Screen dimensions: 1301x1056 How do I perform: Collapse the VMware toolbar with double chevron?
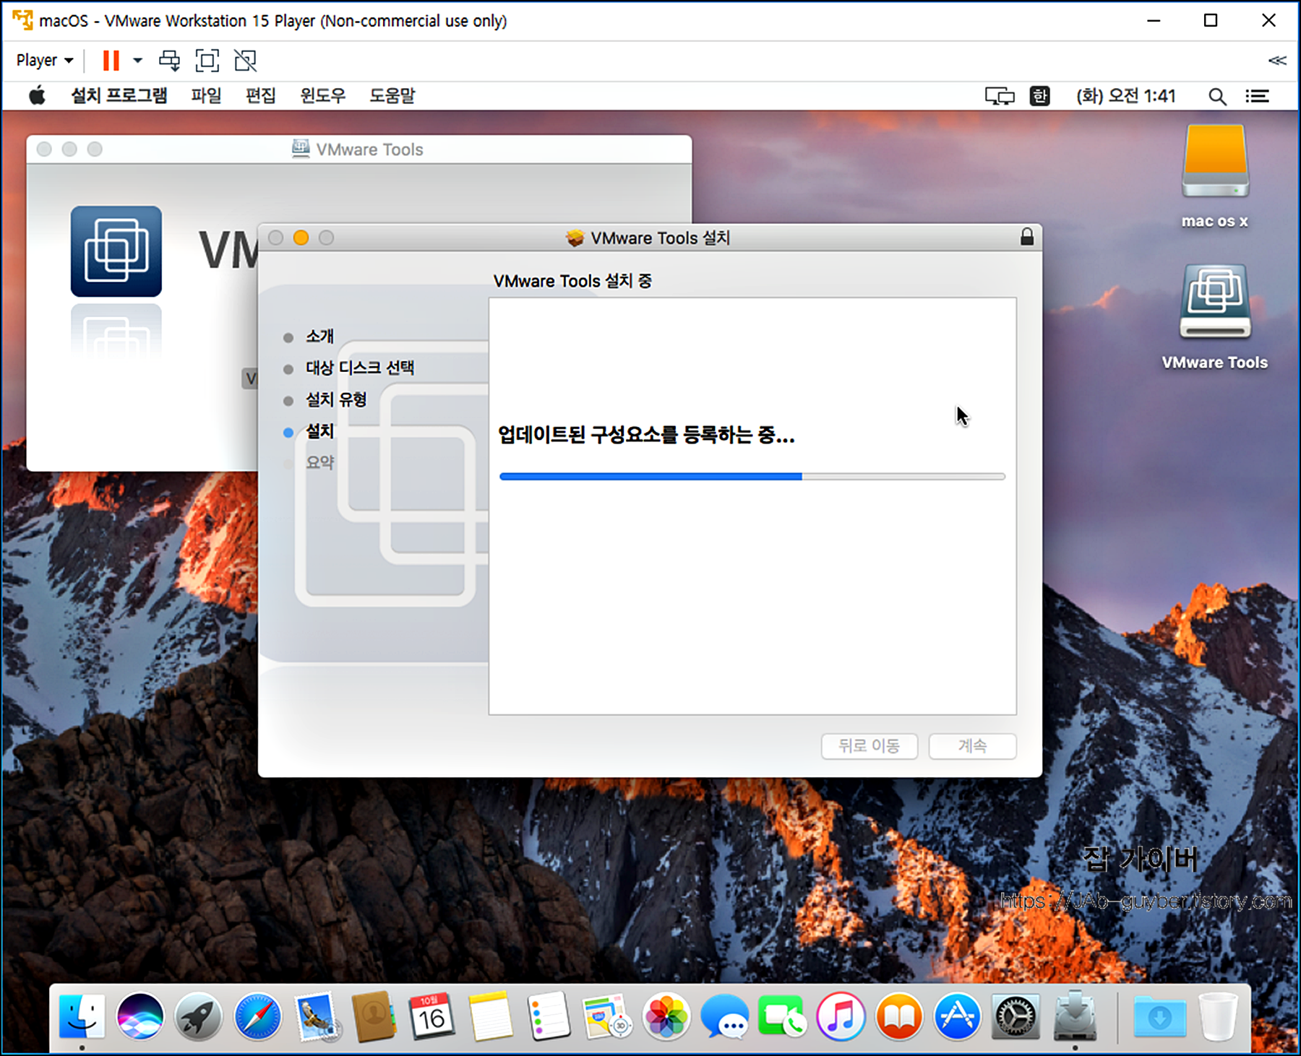point(1277,61)
